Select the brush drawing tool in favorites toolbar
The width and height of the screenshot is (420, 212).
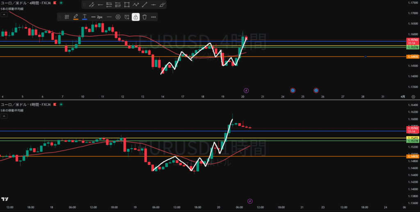point(163,5)
